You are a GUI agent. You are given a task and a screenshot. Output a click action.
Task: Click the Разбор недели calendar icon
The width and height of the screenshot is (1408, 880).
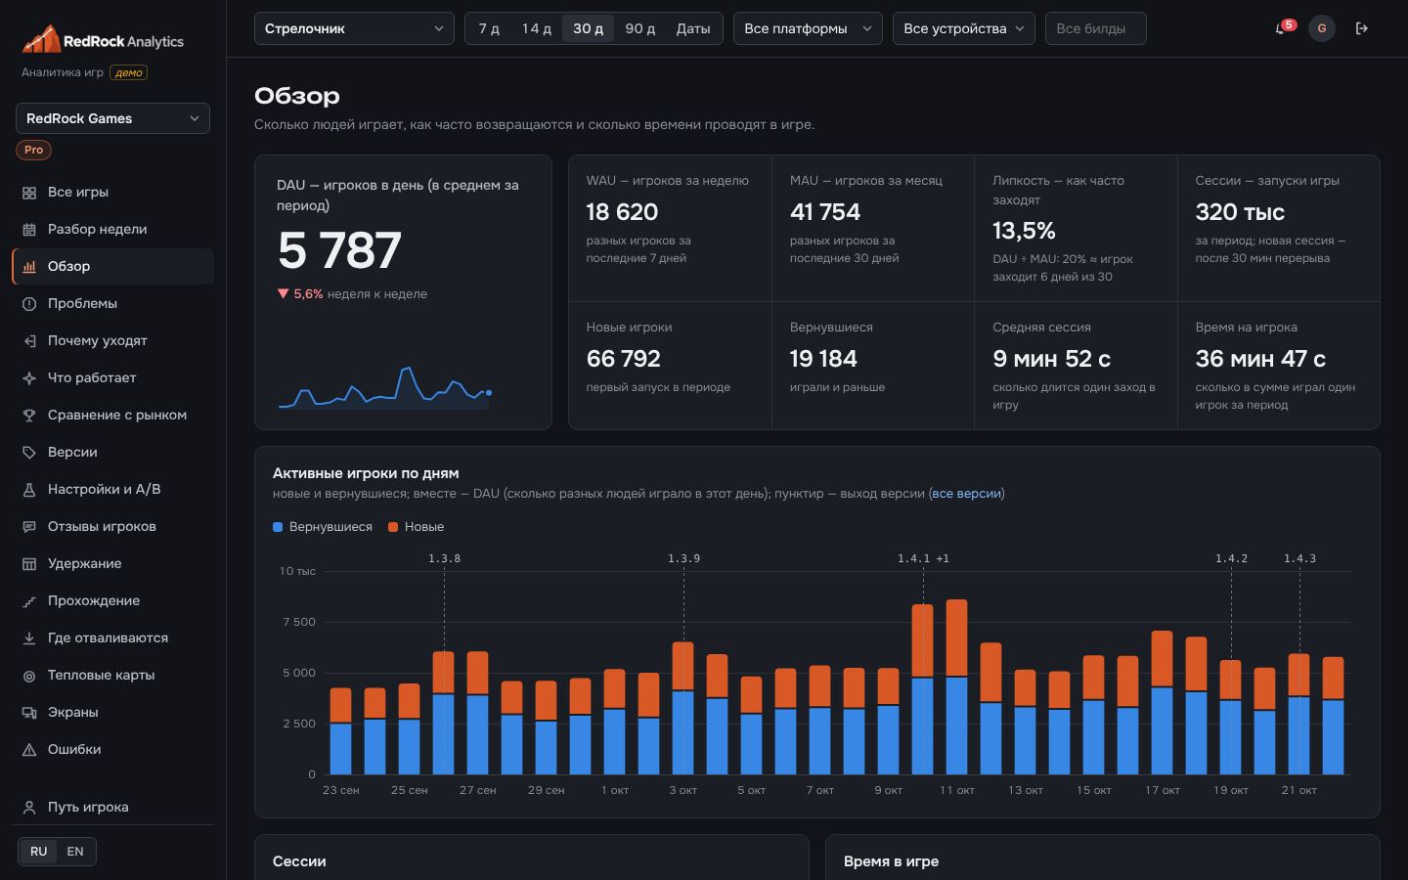[x=29, y=230]
